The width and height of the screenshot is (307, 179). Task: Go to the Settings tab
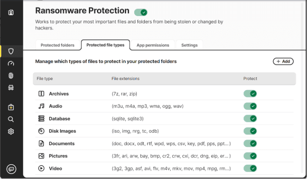coord(189,45)
